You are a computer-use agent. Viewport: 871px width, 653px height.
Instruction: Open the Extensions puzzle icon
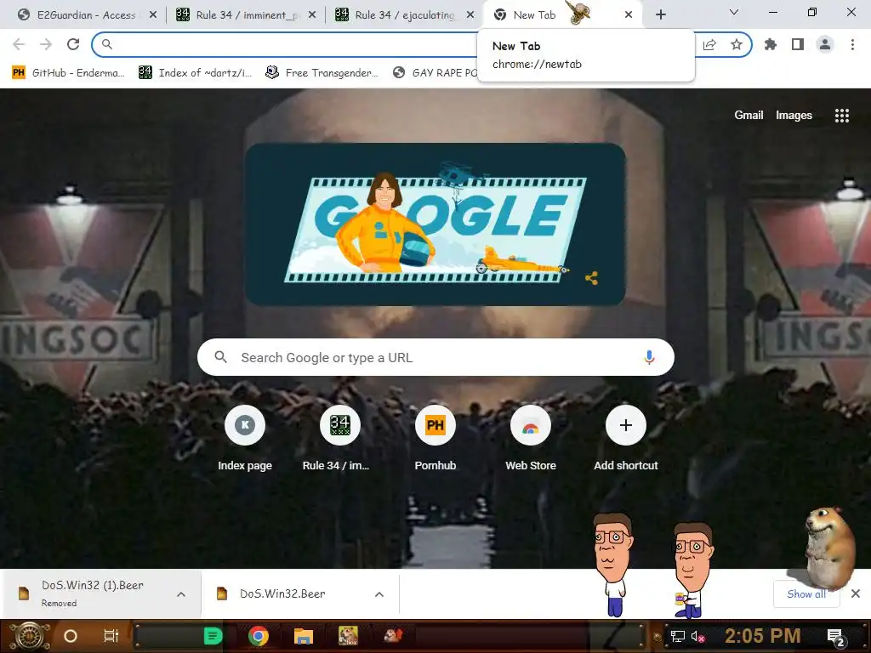coord(771,44)
